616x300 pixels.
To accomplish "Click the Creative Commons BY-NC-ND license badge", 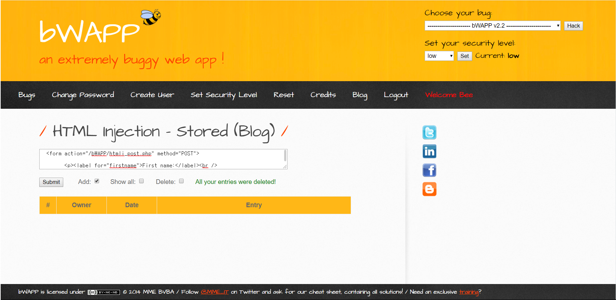I will tap(104, 292).
